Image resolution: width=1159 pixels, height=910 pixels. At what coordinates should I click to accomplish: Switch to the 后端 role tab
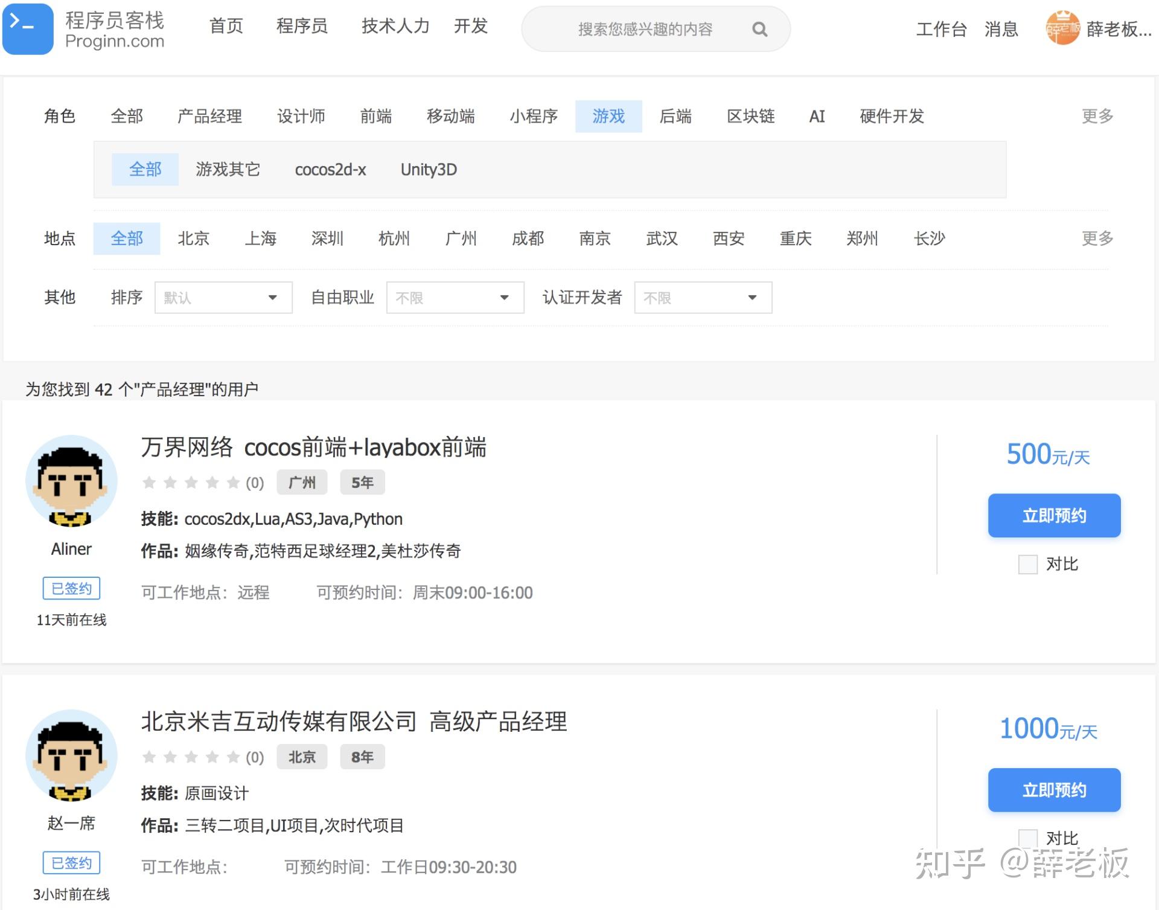(675, 116)
